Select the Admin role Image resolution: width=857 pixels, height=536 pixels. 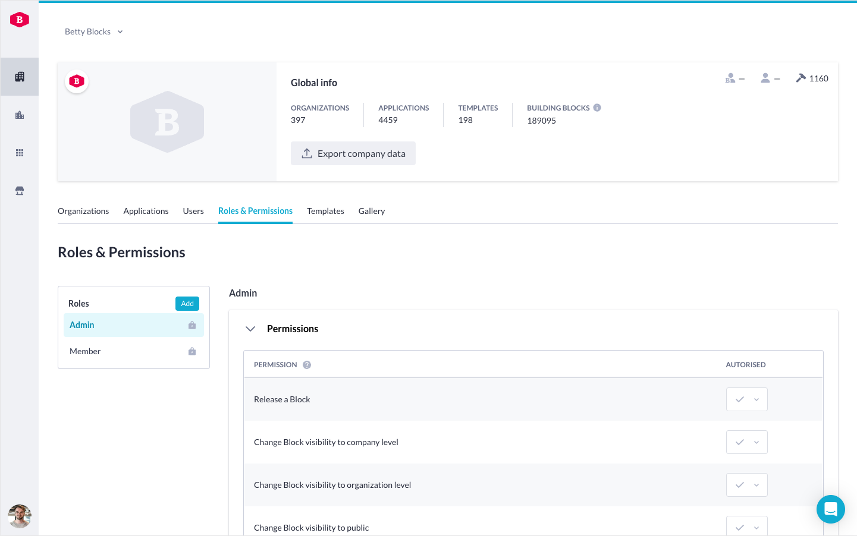tap(134, 325)
